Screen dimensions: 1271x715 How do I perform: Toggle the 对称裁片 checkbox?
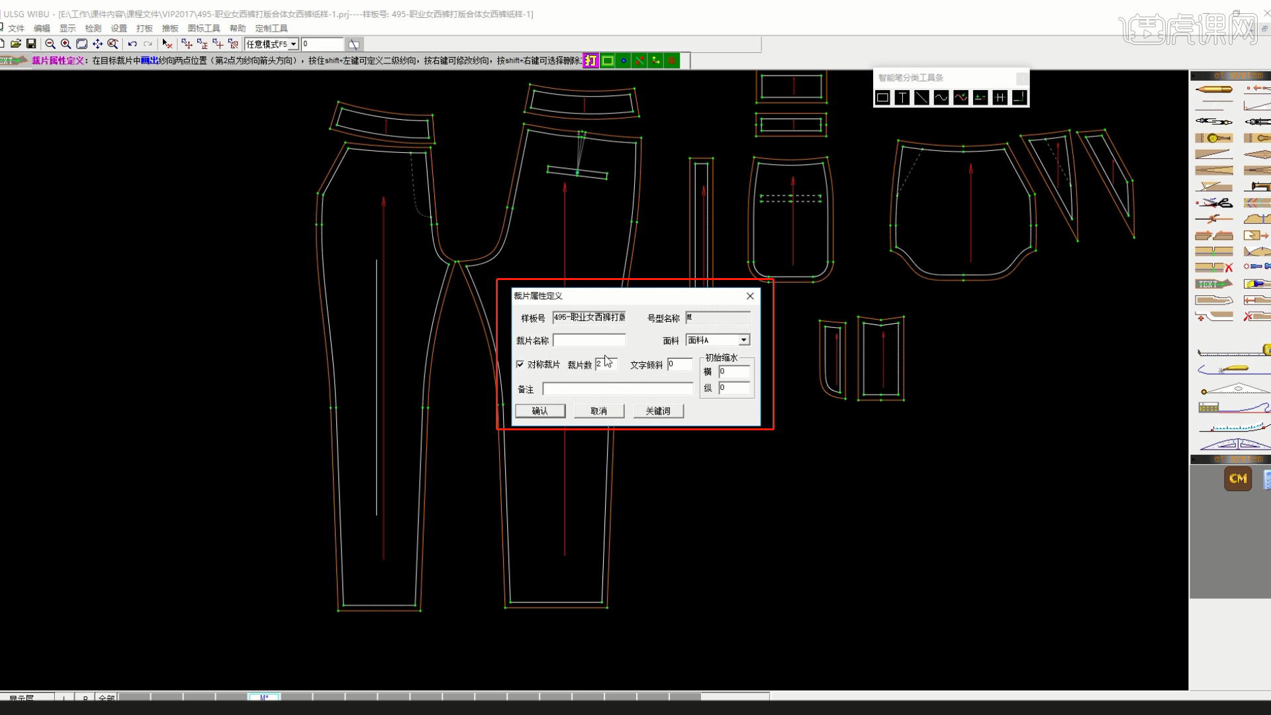pyautogui.click(x=520, y=364)
